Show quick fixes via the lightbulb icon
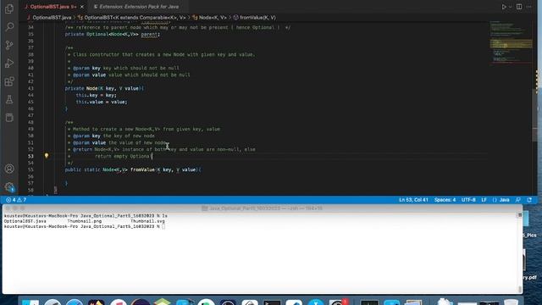The height and width of the screenshot is (305, 542). coord(47,156)
